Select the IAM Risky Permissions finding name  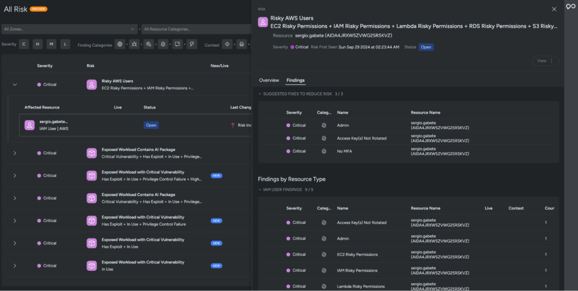point(357,270)
